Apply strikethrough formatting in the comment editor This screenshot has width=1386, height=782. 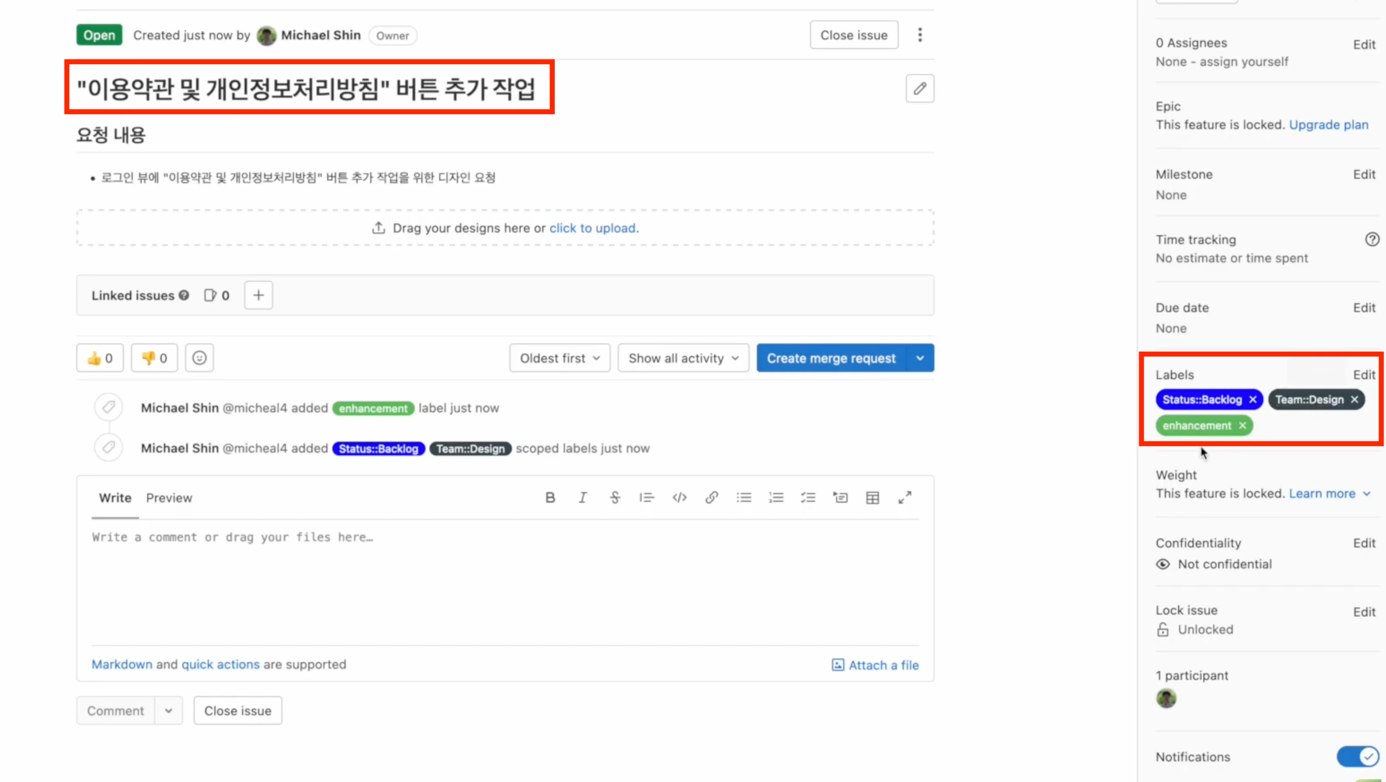point(615,497)
